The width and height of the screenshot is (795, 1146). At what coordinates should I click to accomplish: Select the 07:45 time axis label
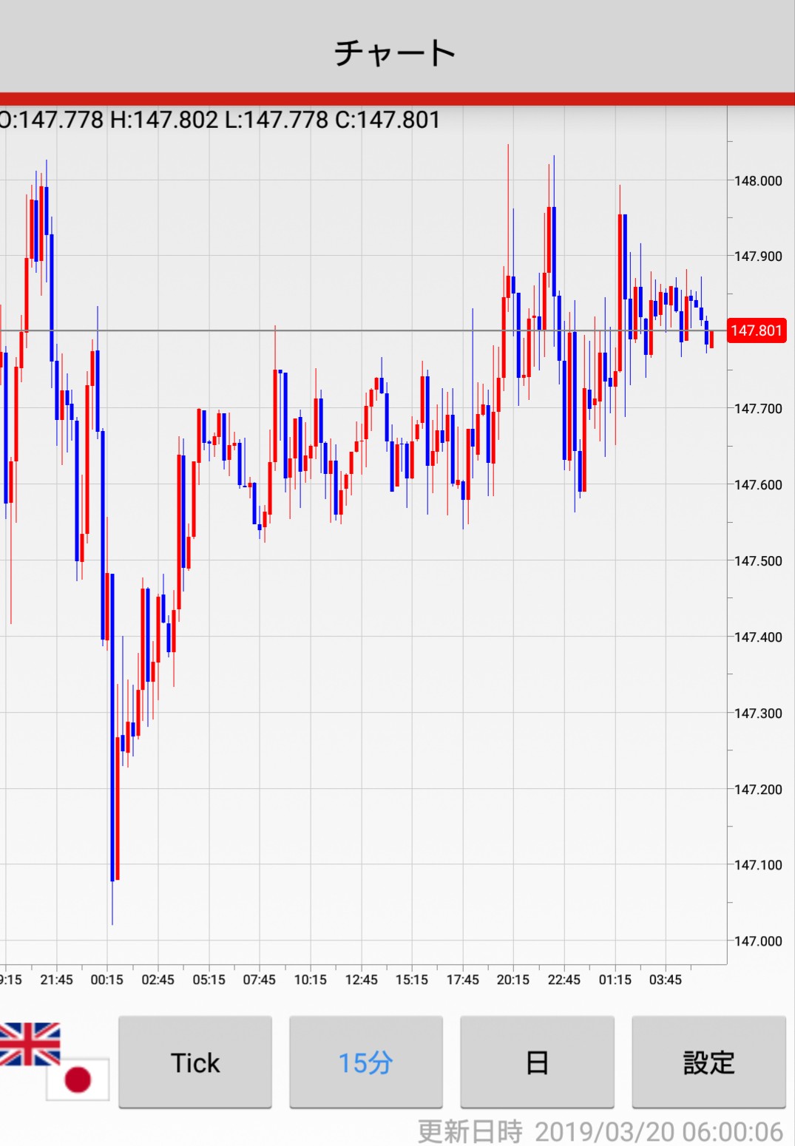click(x=259, y=980)
